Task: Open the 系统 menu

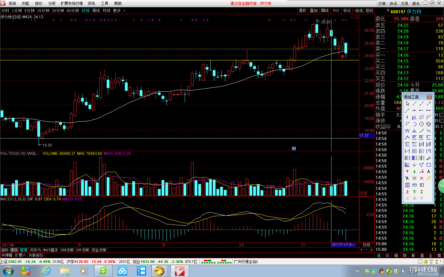Action: (12, 3)
